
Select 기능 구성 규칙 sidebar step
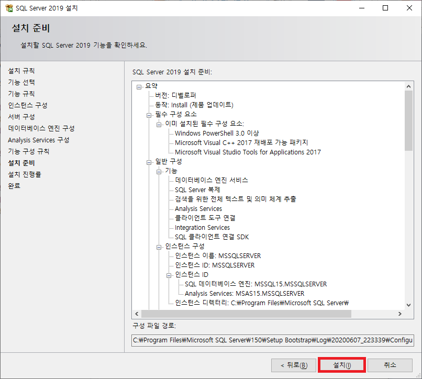coord(28,151)
